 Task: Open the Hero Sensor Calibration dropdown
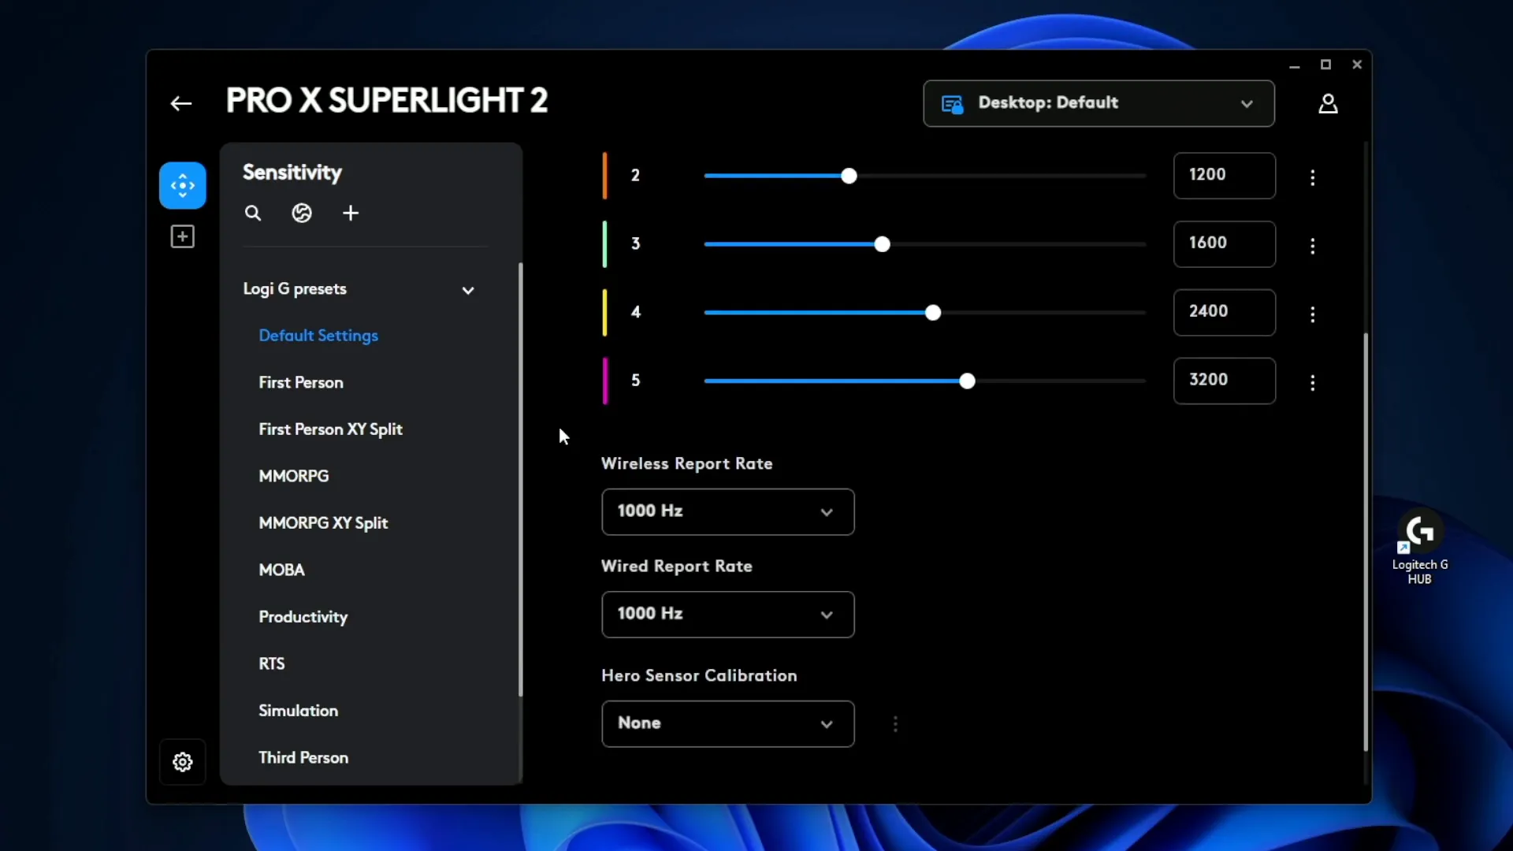click(x=727, y=724)
